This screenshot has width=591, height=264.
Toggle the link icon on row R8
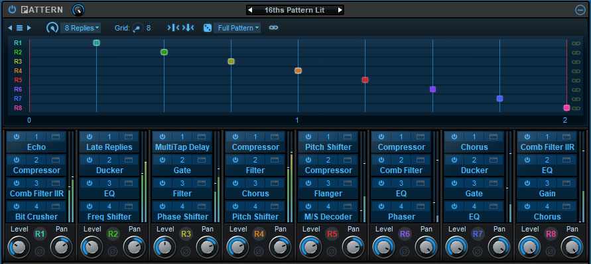tap(576, 108)
